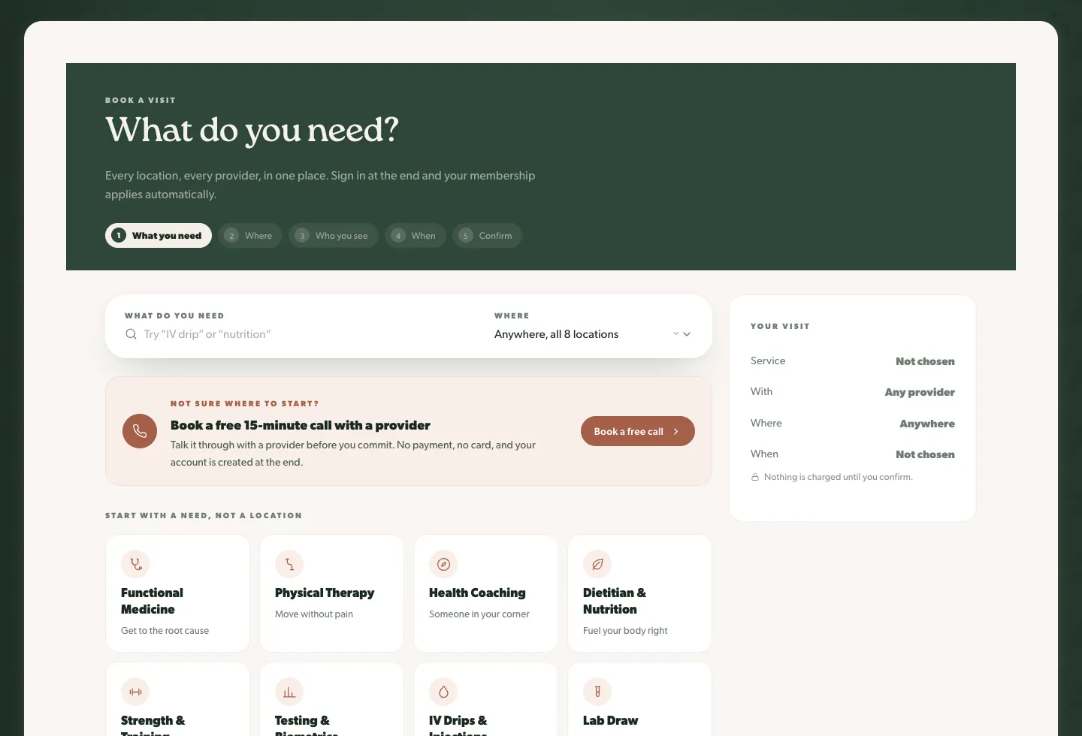Click the bar chart icon on Testing card
Viewport: 1082px width, 736px height.
click(289, 692)
